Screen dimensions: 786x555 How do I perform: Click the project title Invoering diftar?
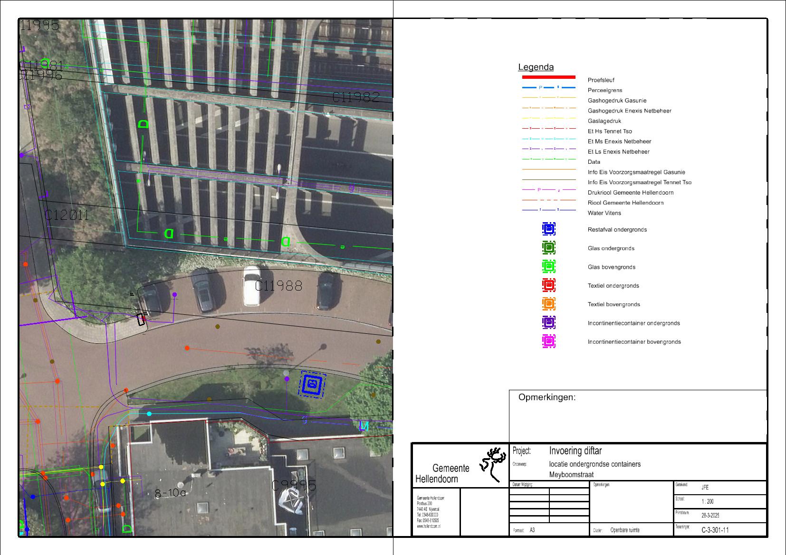pyautogui.click(x=575, y=451)
